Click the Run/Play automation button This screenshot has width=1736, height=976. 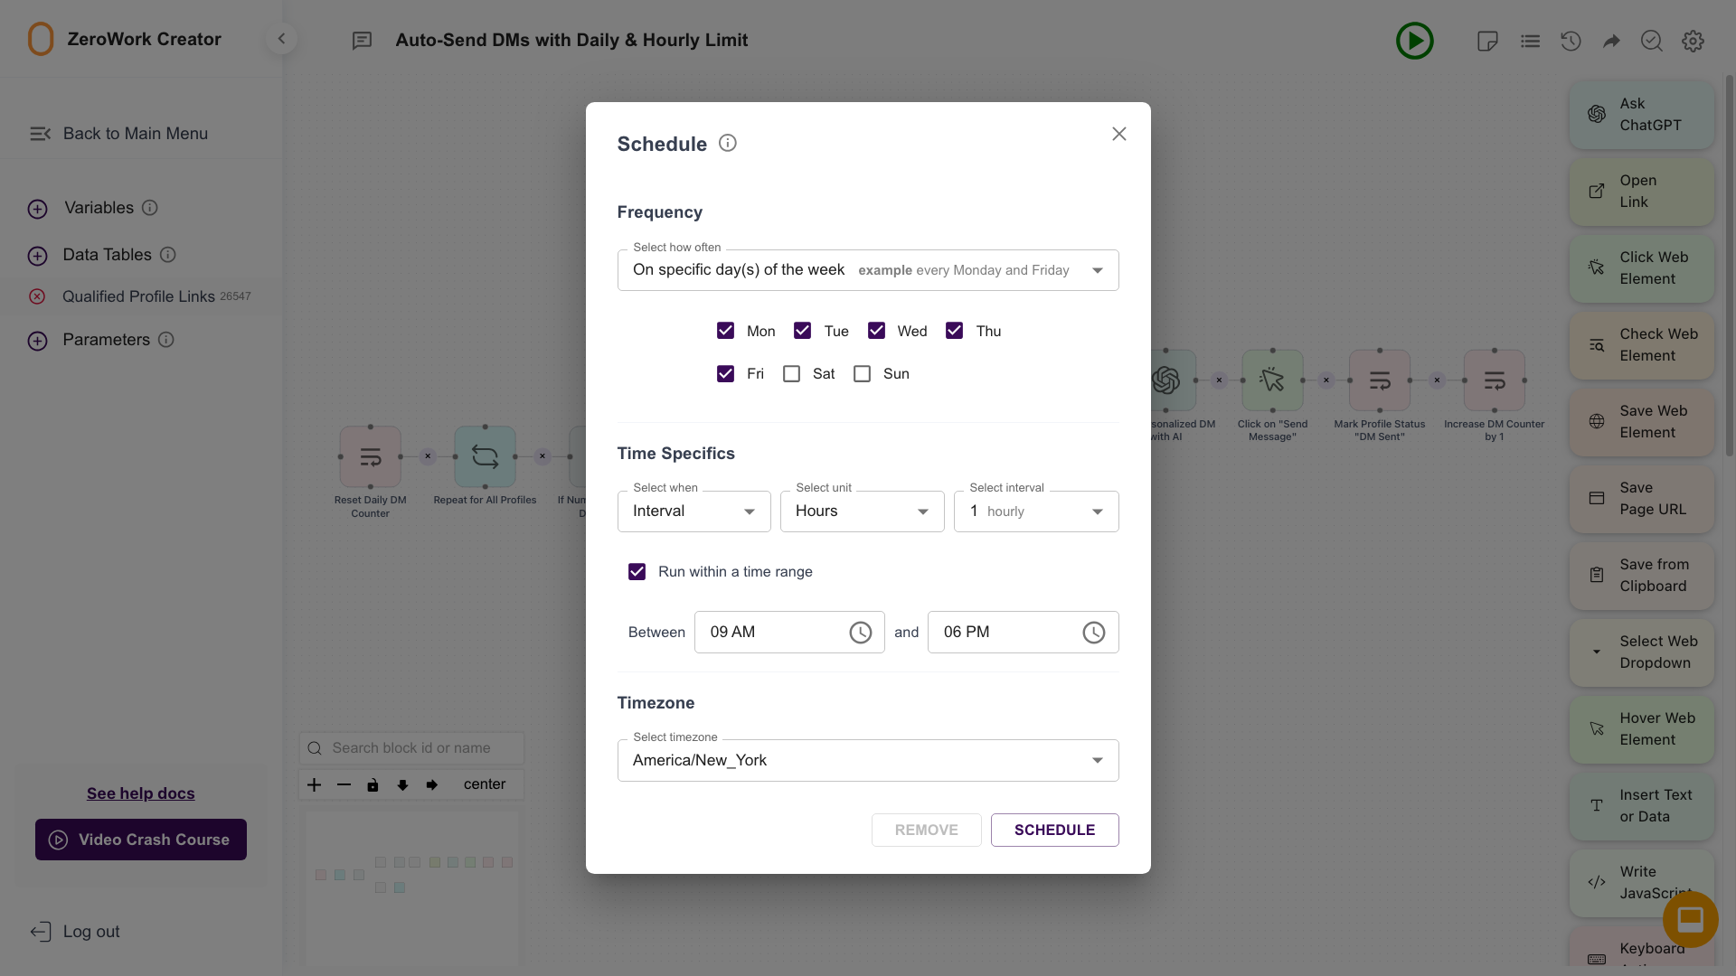[1415, 41]
